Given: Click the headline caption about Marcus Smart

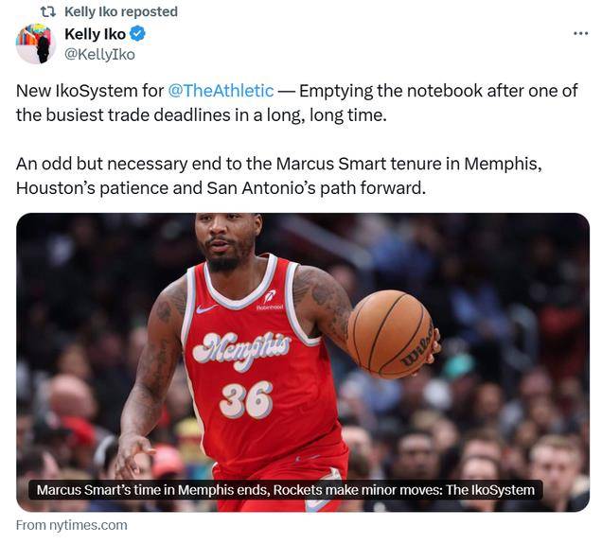Looking at the screenshot, I should coord(286,490).
